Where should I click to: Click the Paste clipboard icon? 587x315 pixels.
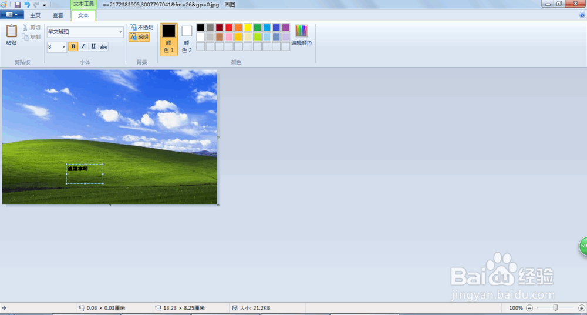tap(12, 31)
